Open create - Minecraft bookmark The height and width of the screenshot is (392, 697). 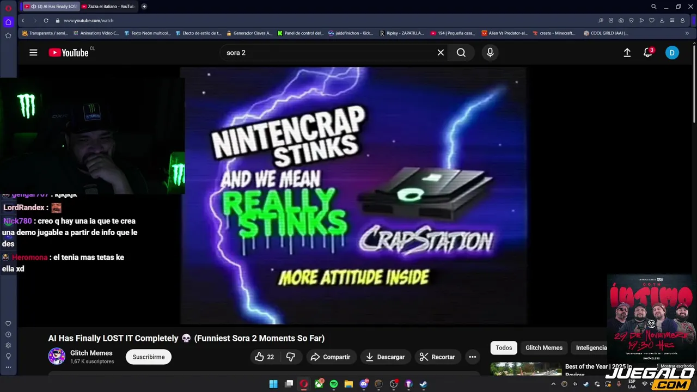[x=554, y=33]
